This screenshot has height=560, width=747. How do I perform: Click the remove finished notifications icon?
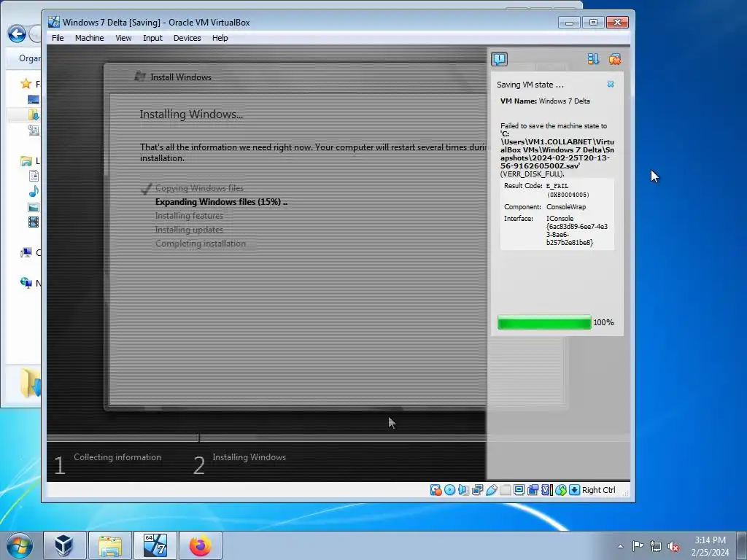(x=615, y=59)
